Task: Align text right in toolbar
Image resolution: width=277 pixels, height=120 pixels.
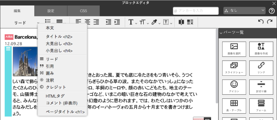Action: 96,22
